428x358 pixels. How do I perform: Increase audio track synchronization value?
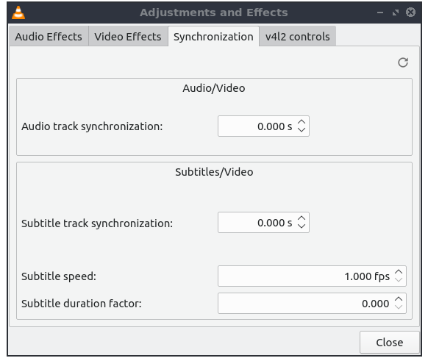coord(302,122)
